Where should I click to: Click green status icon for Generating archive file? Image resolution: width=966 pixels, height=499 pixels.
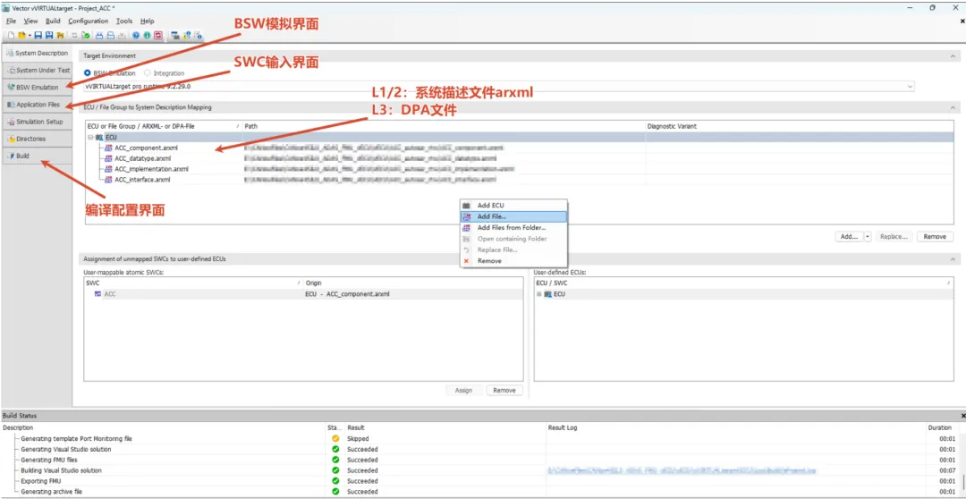pos(335,492)
